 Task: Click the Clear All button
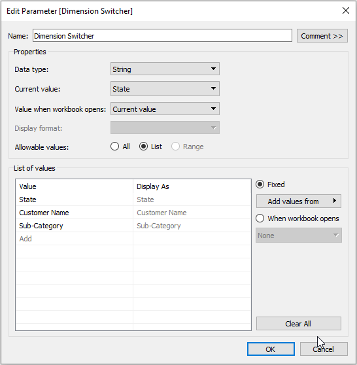tap(299, 324)
